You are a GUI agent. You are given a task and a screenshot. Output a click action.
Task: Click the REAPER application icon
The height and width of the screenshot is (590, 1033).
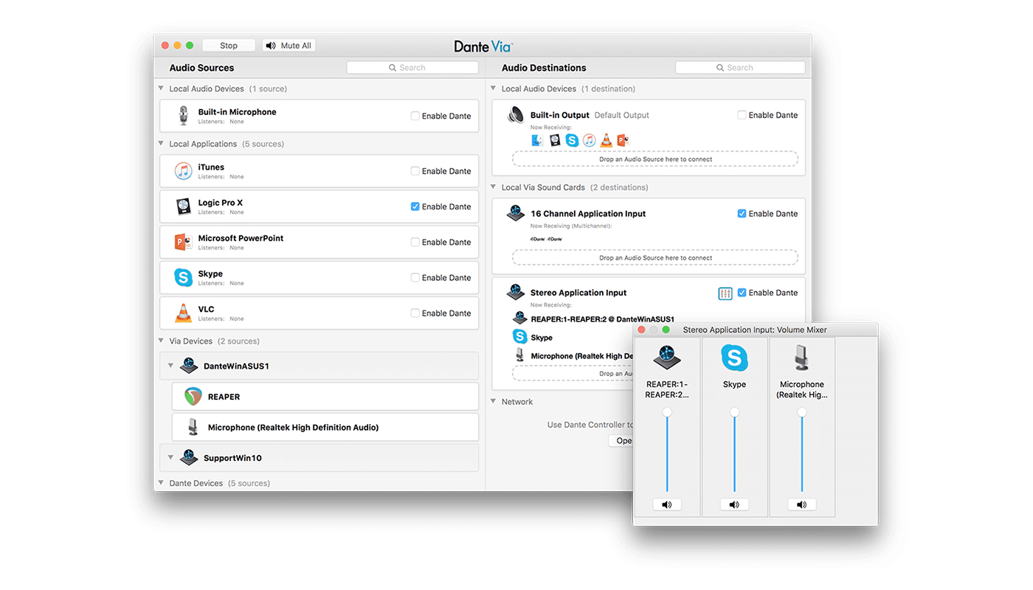(193, 396)
